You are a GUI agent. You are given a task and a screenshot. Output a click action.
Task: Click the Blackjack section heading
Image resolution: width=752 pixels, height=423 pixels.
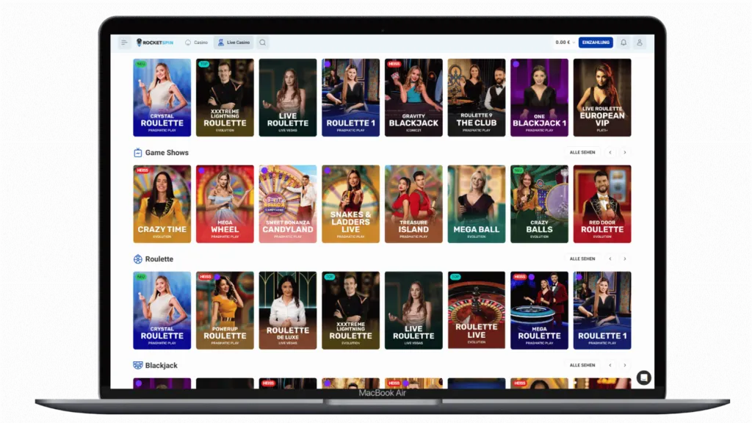[161, 366]
